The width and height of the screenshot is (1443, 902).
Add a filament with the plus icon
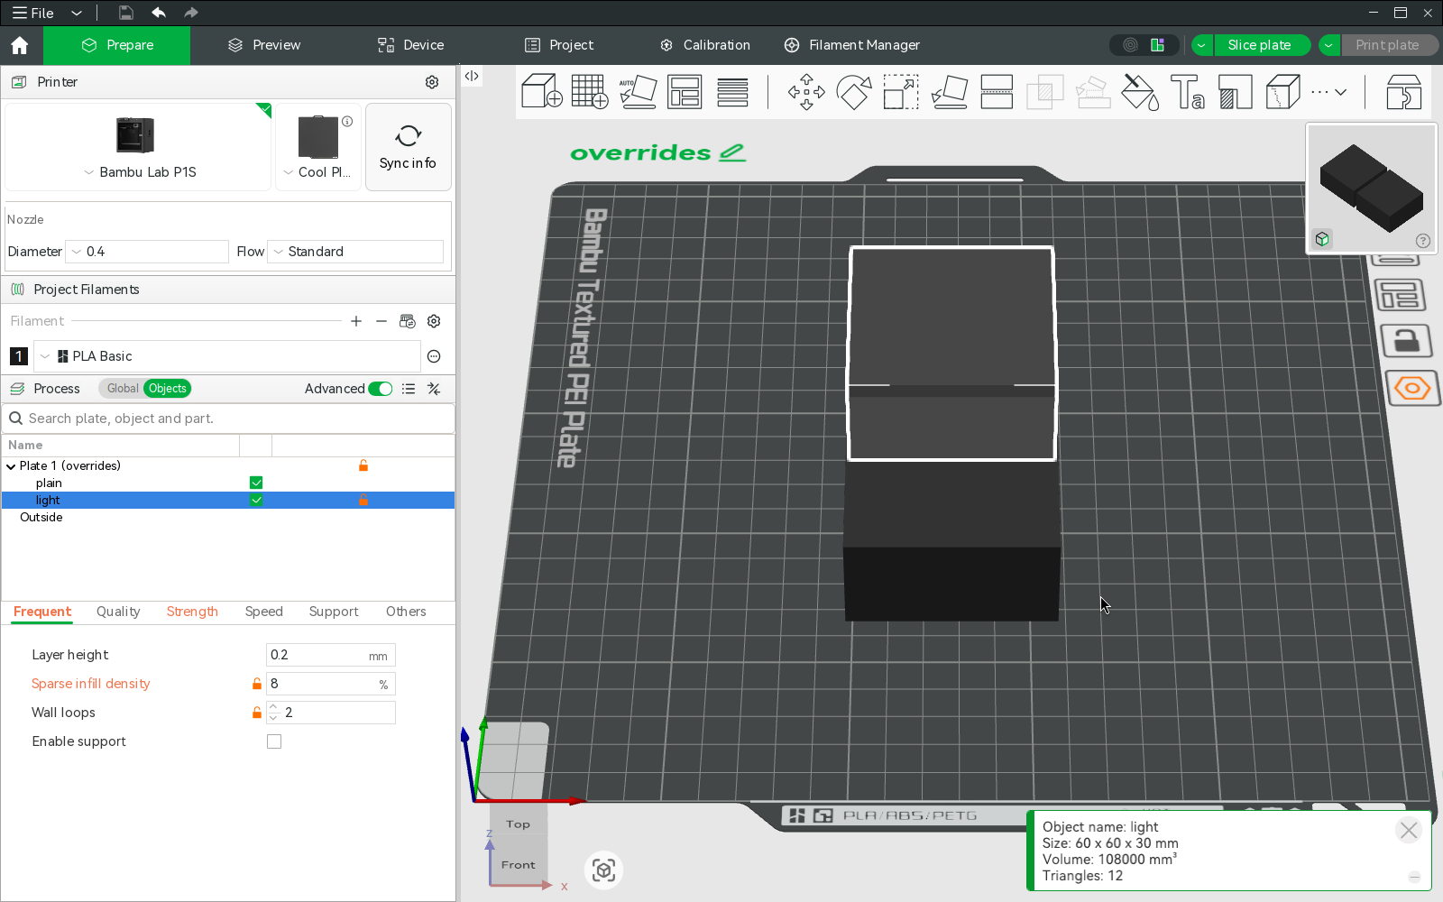[356, 321]
